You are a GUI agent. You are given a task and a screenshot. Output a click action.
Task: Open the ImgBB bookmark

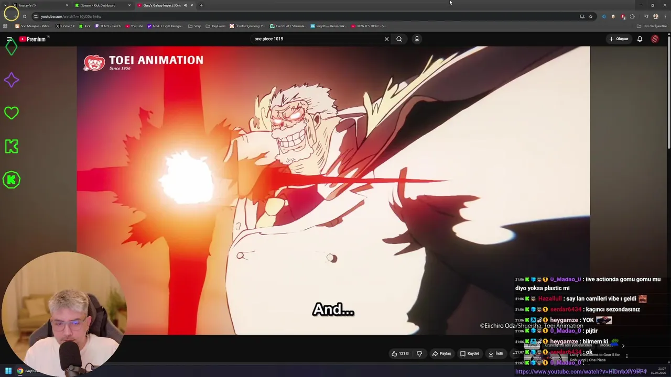[x=329, y=26]
